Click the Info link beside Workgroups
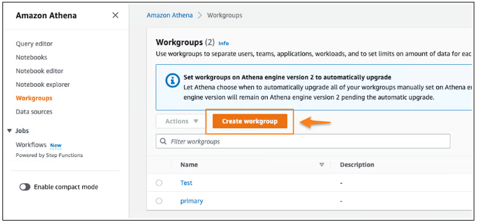Screen dimensions: 478x223 pyautogui.click(x=224, y=43)
